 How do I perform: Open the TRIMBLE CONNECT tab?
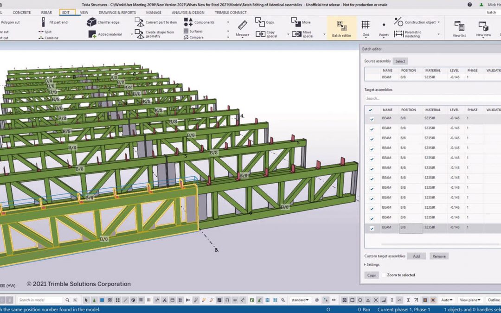[x=231, y=13]
